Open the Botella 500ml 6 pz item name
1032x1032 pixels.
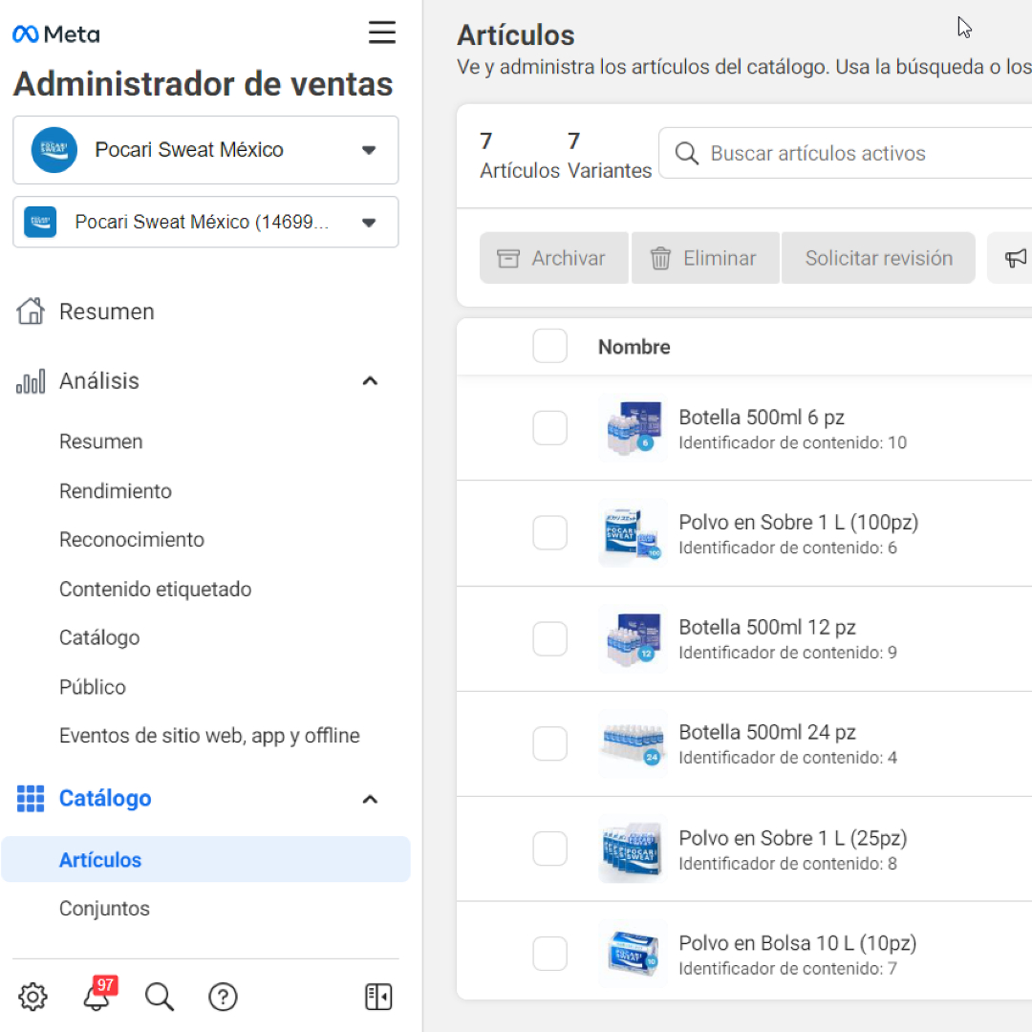point(762,418)
